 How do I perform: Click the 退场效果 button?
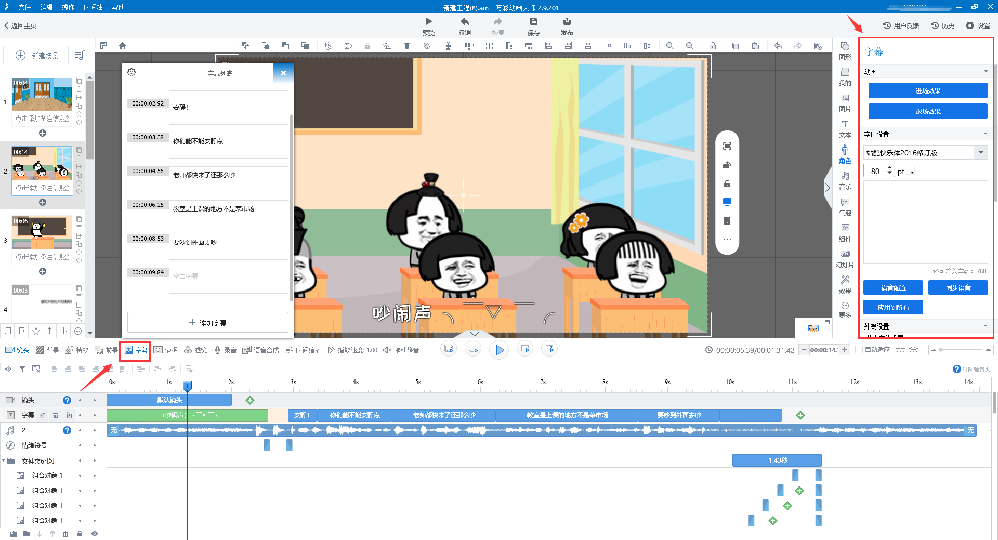[x=928, y=111]
